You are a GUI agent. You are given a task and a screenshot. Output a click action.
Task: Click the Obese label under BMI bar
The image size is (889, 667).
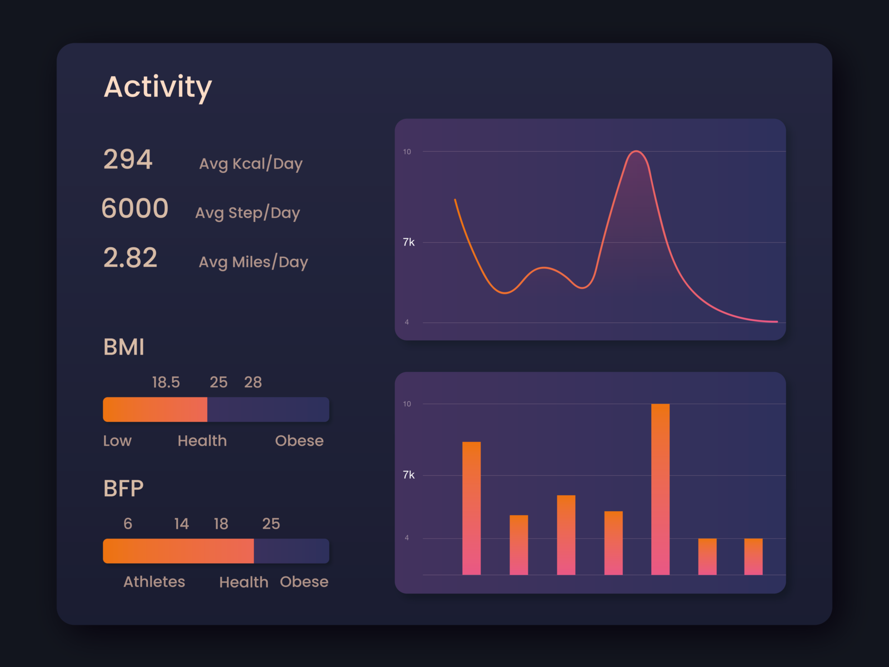(299, 441)
